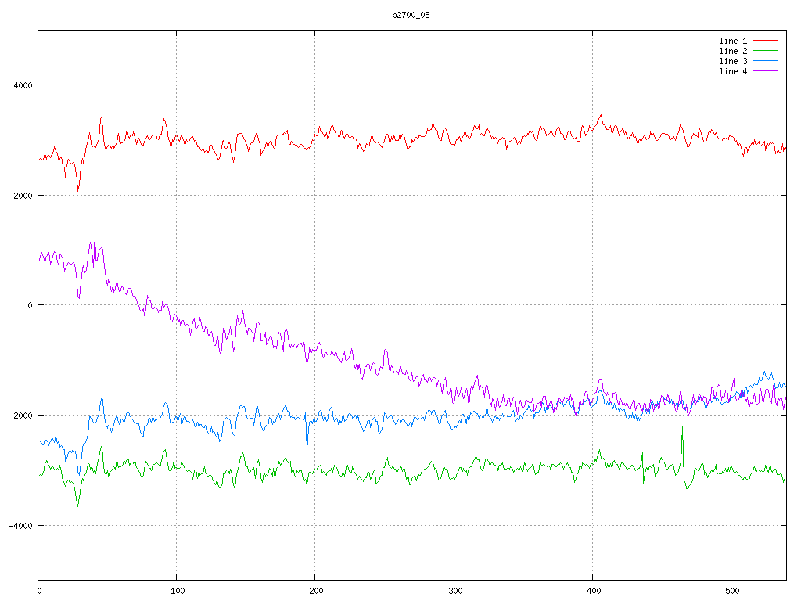Image resolution: width=801 pixels, height=601 pixels.
Task: Click the y-axis label -4000
Action: 21,526
